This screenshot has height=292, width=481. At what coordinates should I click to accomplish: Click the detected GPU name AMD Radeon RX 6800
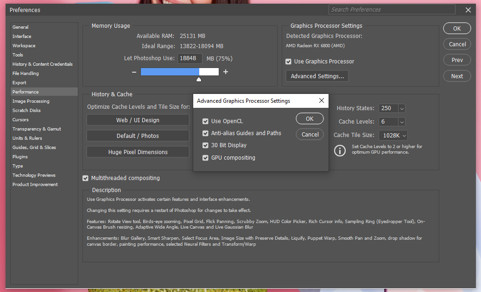click(315, 46)
